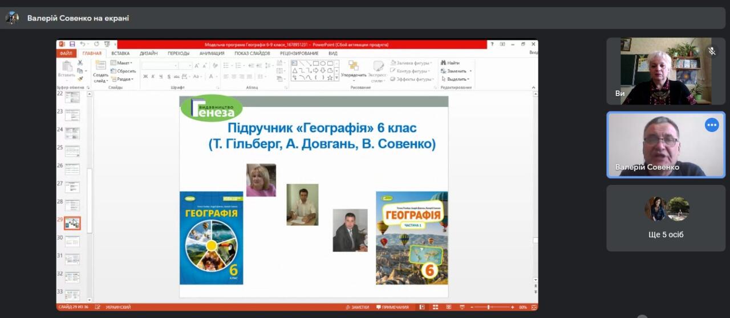Viewport: 730px width, 318px height.
Task: Pick up formatting with Format Painter
Action: point(80,79)
